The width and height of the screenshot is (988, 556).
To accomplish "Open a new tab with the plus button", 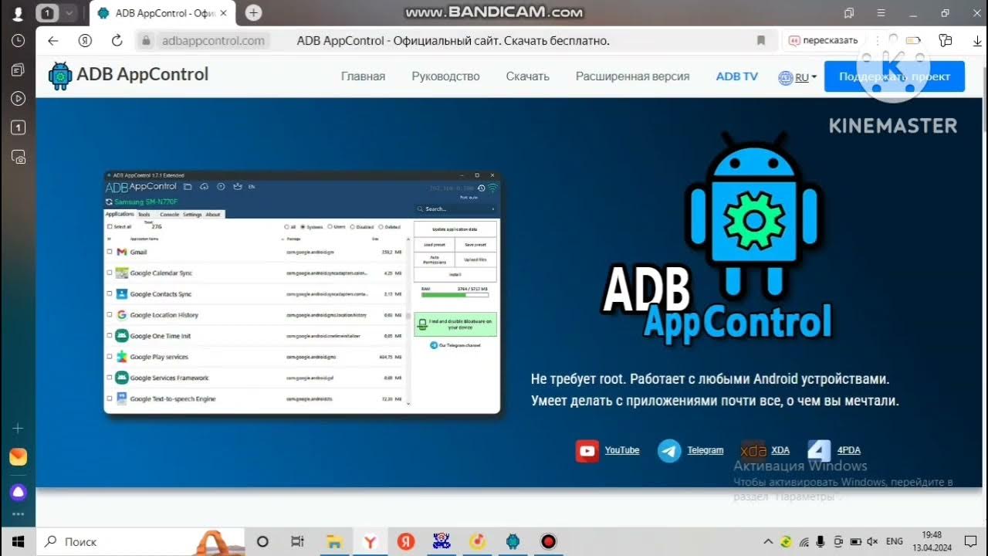I will click(x=253, y=13).
